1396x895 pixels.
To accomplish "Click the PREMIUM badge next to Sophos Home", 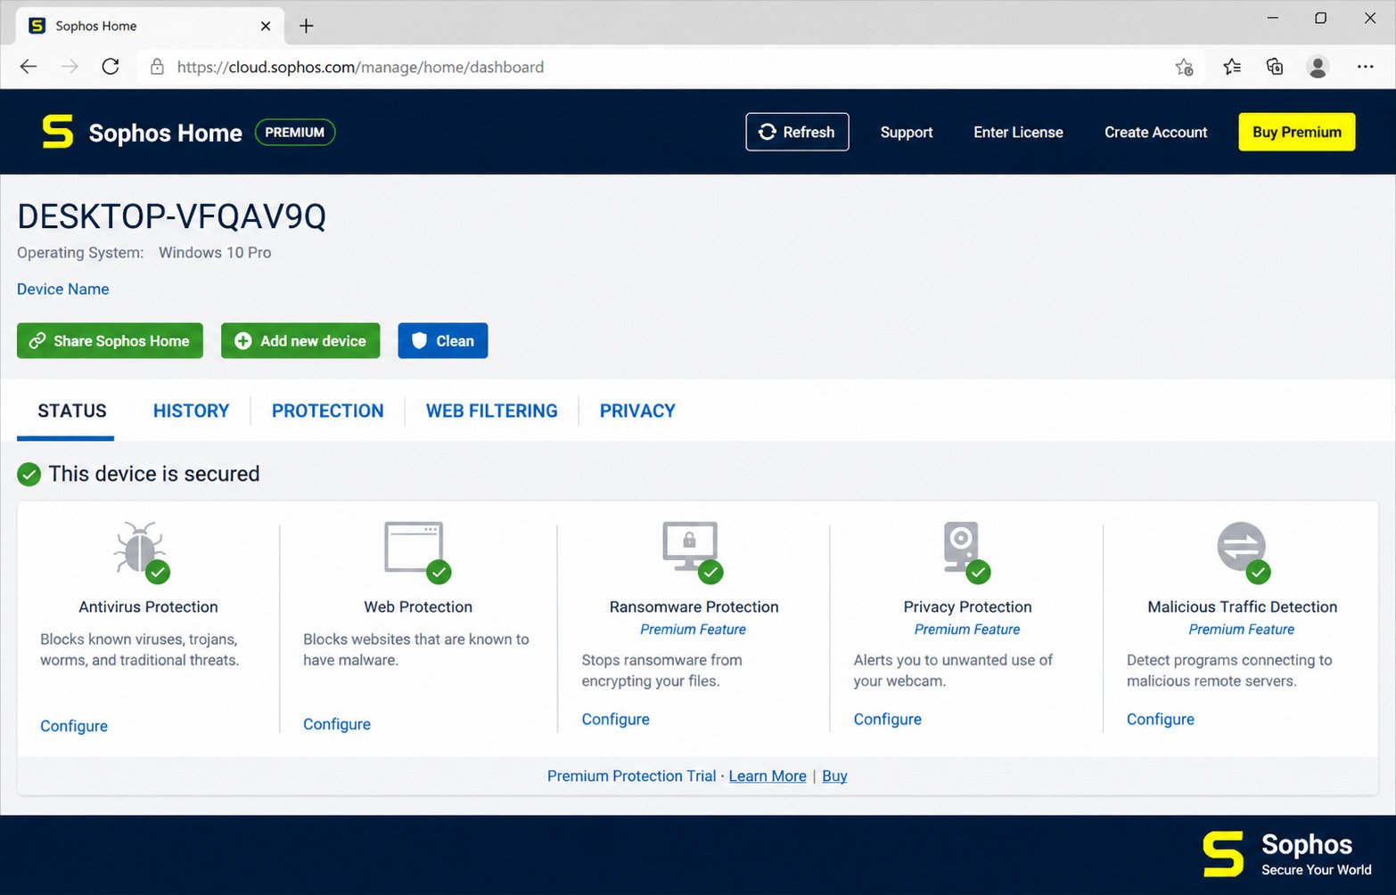I will coord(295,132).
